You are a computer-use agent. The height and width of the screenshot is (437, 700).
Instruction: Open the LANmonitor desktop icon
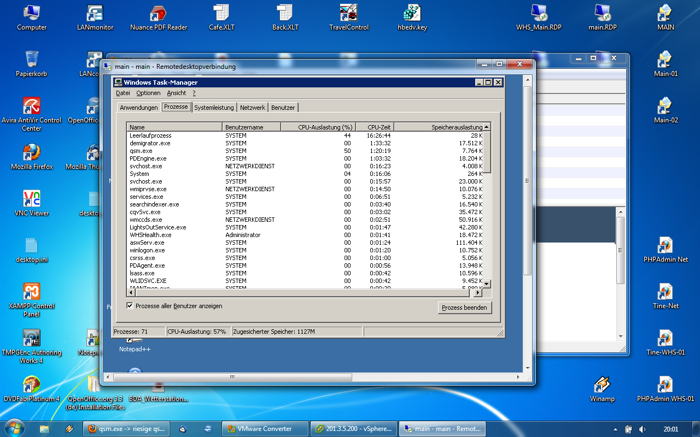pos(95,17)
